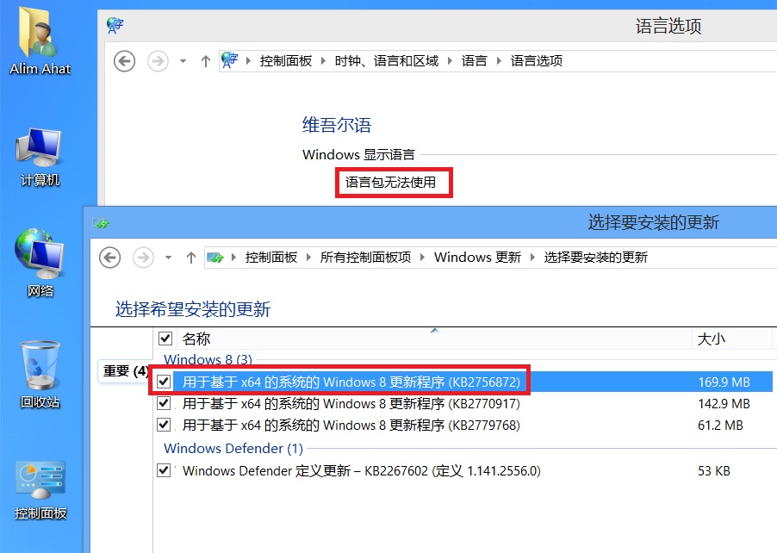Click the 语言选项 breadcrumb segment

pyautogui.click(x=536, y=61)
